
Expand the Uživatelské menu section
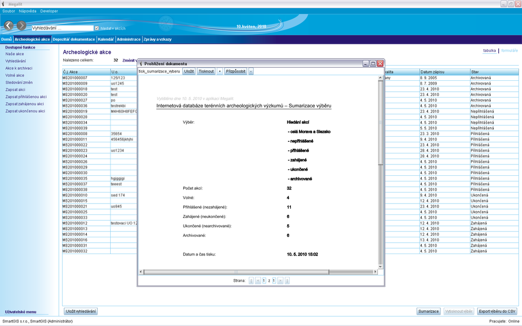click(21, 312)
